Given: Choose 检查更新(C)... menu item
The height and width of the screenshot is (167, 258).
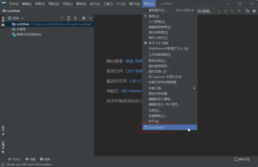Looking at the screenshot, I should pos(170,116).
